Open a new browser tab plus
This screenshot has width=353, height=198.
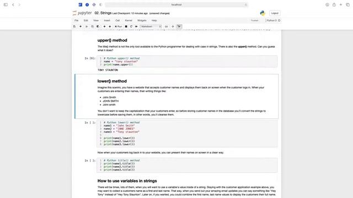[341, 4]
